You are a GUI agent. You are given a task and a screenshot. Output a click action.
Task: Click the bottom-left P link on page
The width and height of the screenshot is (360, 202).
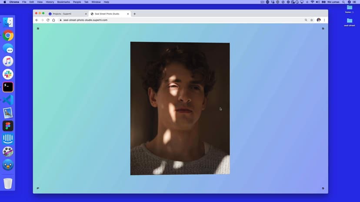click(x=38, y=188)
